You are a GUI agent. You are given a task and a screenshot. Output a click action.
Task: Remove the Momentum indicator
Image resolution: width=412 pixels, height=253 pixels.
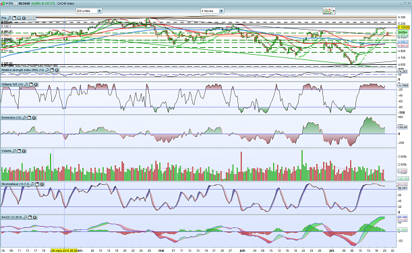34,117
